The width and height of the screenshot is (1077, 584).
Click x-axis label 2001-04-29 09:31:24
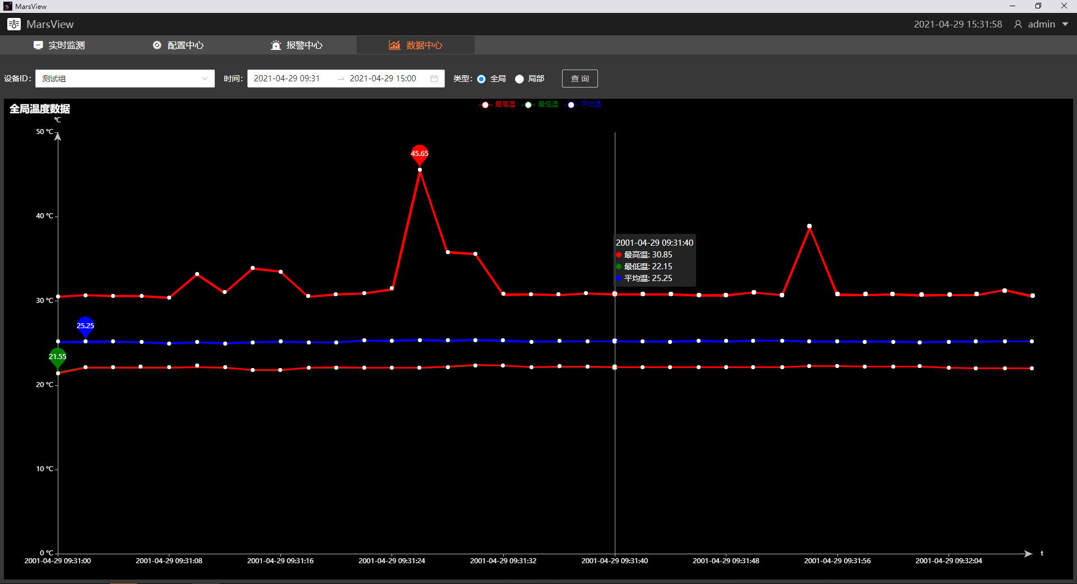[x=392, y=560]
